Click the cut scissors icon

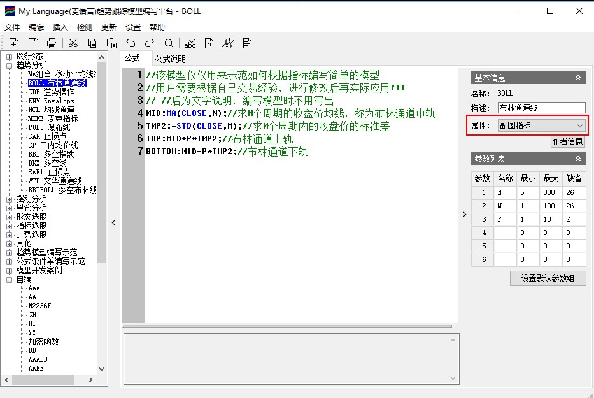click(x=73, y=43)
